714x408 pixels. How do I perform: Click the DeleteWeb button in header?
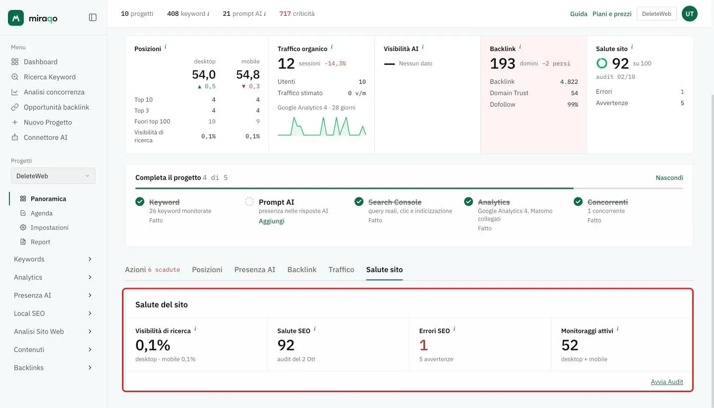coord(656,14)
